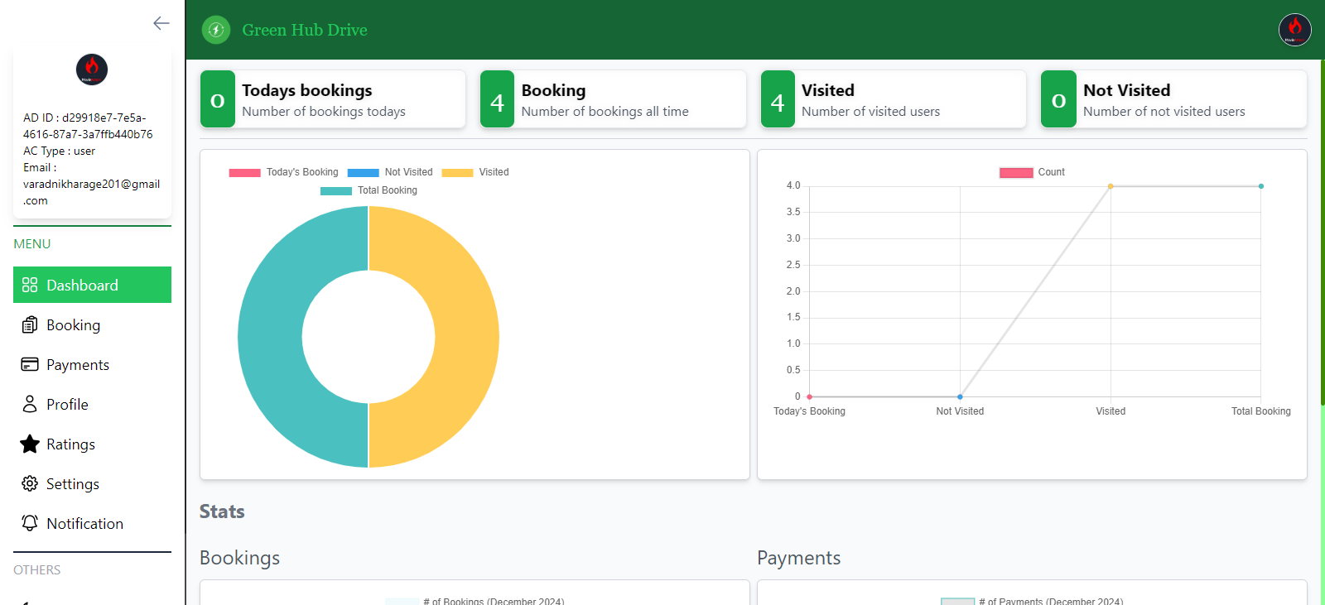Open the Ratings menu item
The height and width of the screenshot is (605, 1325).
[92, 444]
